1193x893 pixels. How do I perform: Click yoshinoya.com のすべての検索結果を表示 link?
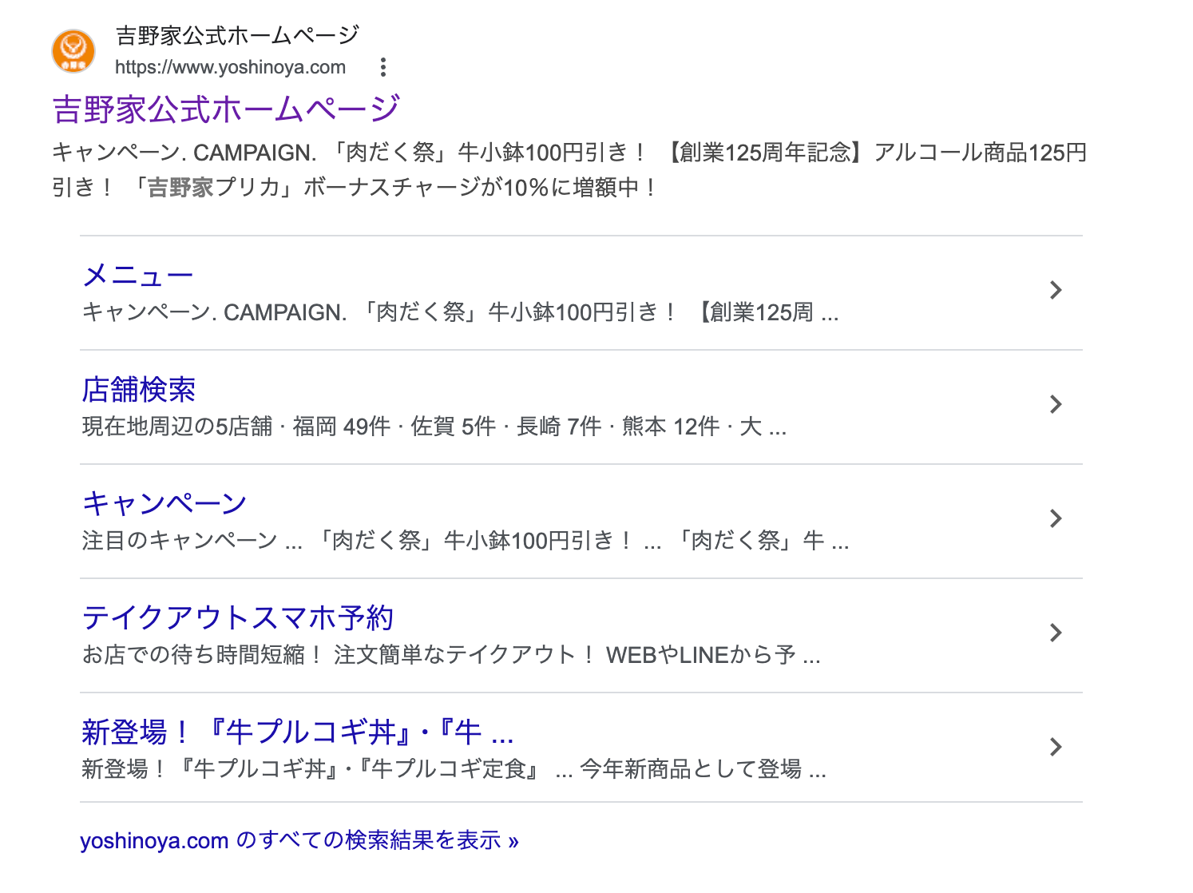pyautogui.click(x=299, y=840)
